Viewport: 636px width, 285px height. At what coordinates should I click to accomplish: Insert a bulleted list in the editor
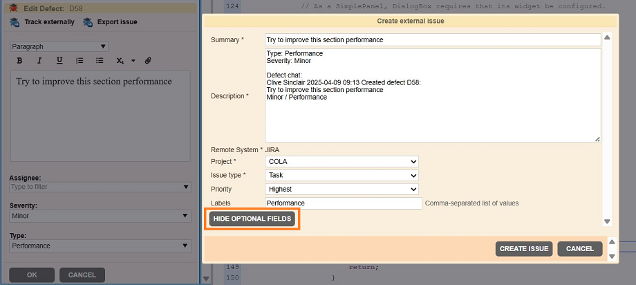click(100, 61)
